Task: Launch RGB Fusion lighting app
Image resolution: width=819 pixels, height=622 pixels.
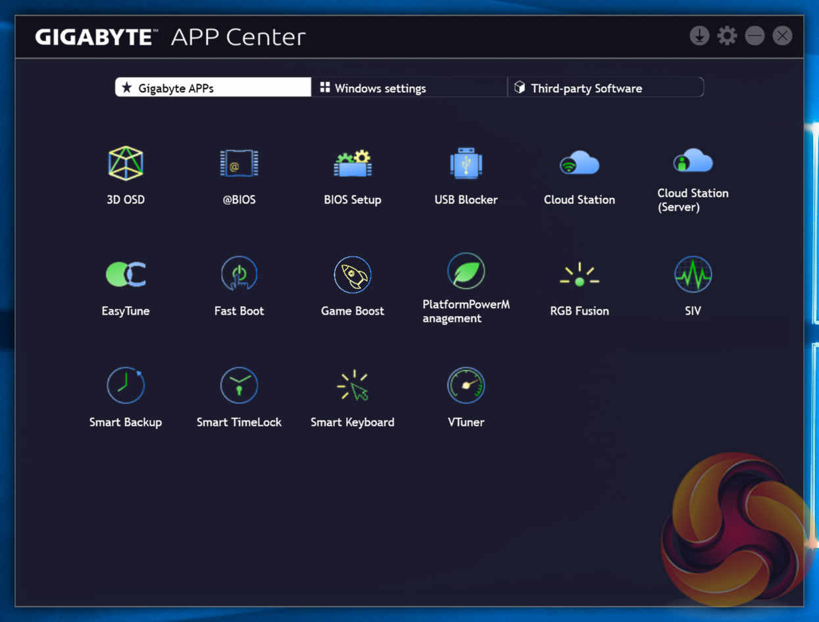Action: [579, 274]
